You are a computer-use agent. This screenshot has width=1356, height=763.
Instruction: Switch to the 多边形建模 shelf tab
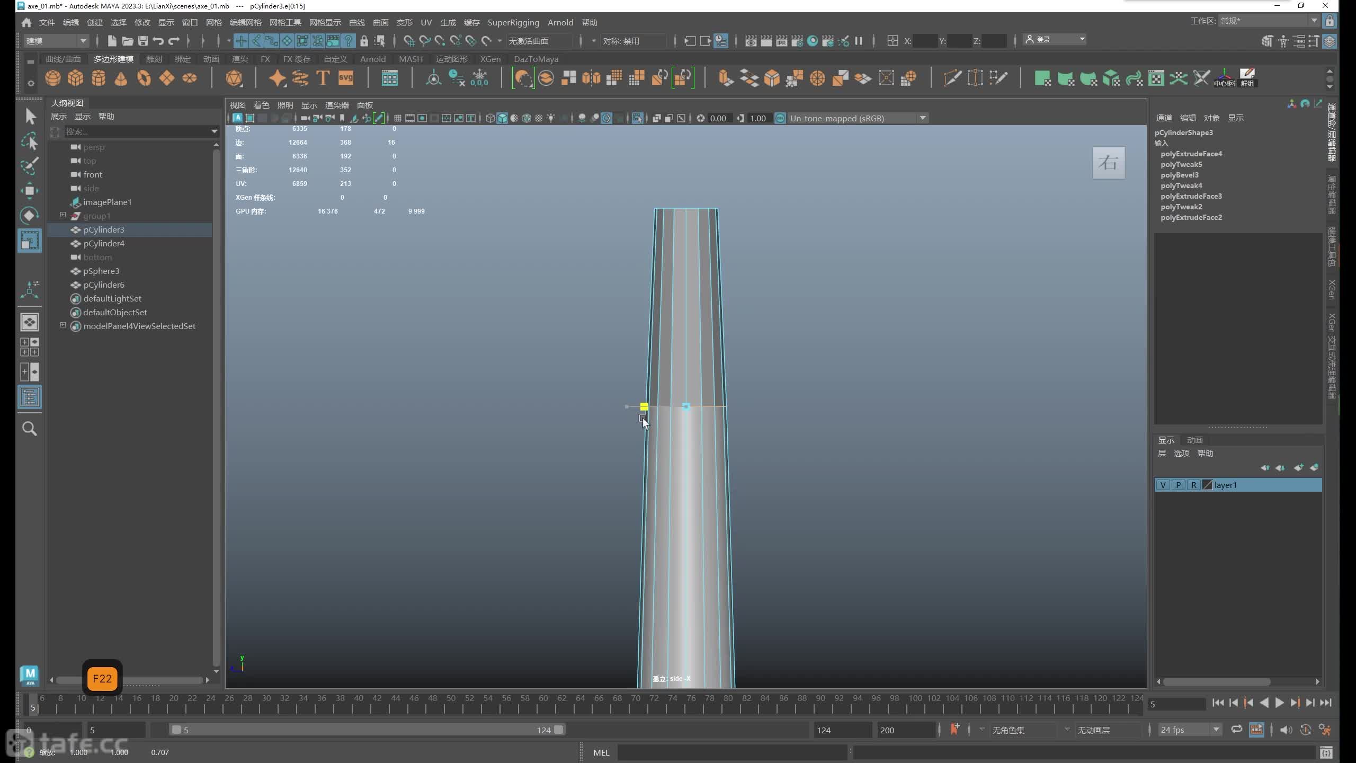point(114,59)
